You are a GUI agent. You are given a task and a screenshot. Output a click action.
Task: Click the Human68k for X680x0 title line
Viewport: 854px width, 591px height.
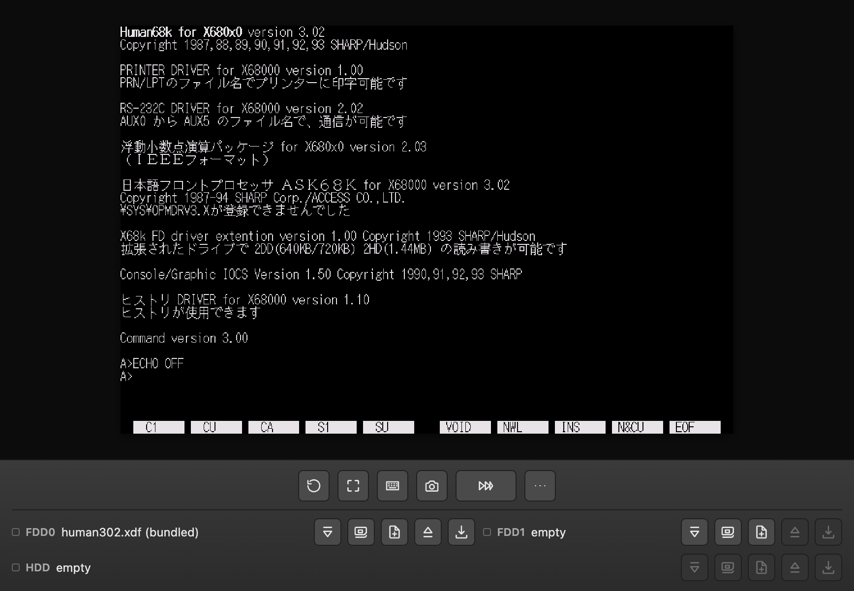click(222, 32)
